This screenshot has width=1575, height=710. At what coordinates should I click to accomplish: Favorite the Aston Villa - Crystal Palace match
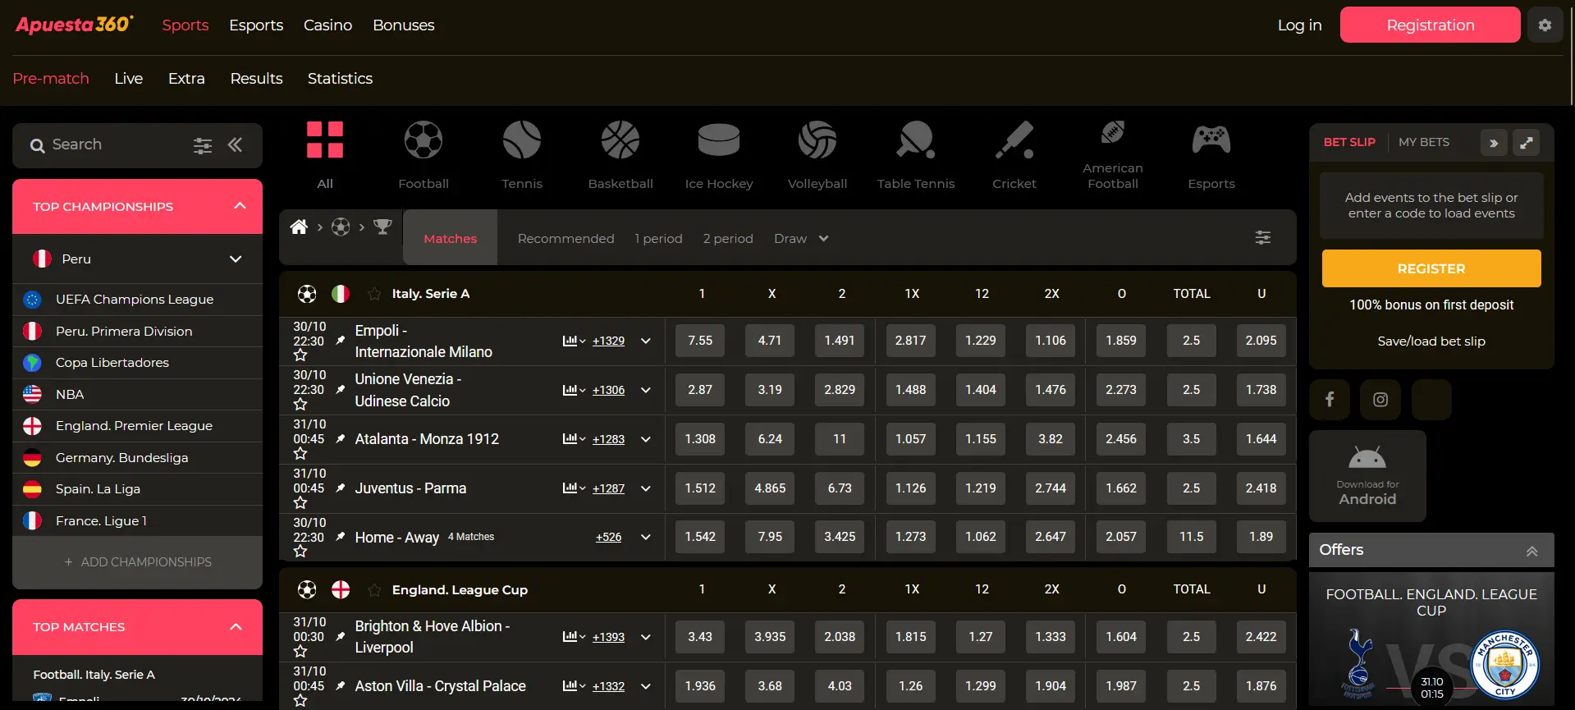tap(300, 701)
